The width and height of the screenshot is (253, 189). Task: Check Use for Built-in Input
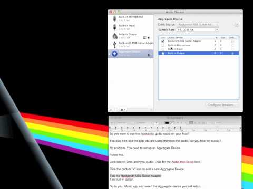pos(163,49)
